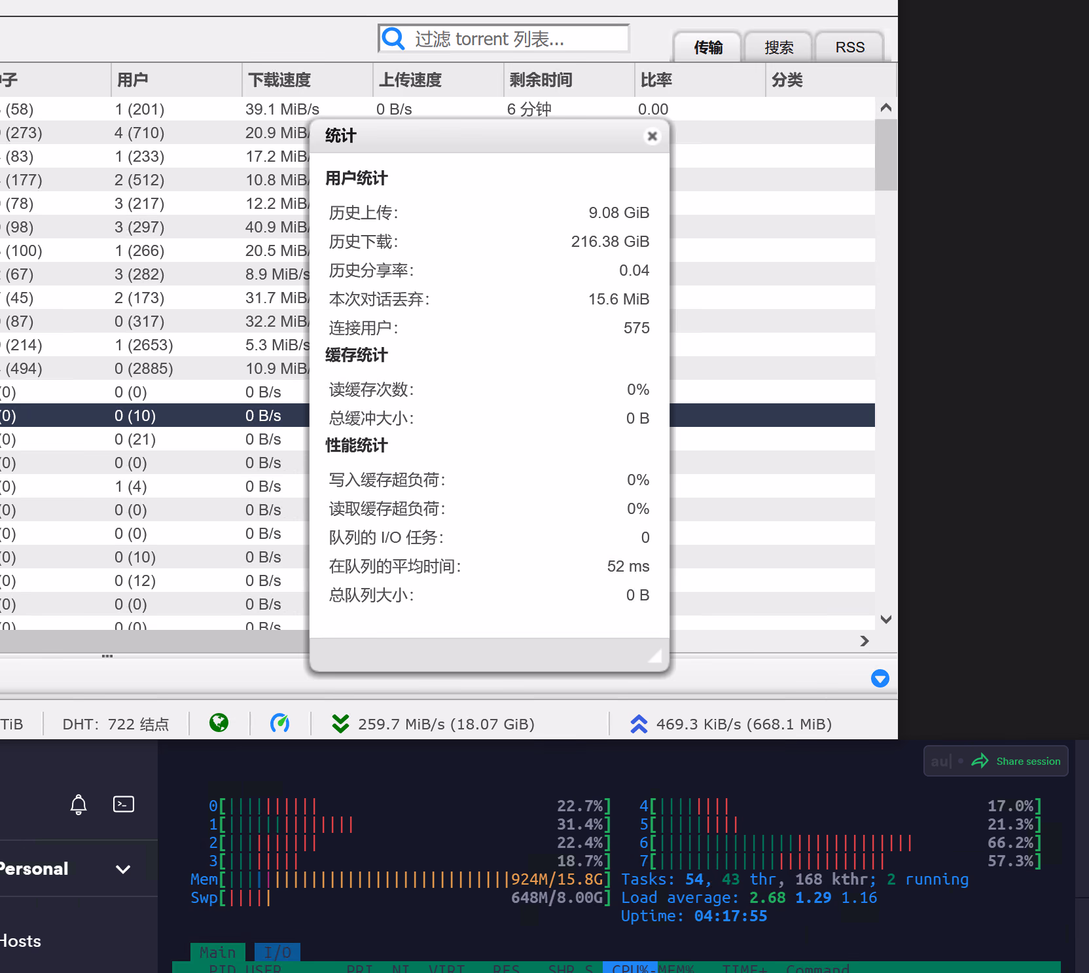Image resolution: width=1089 pixels, height=973 pixels.
Task: Click the green globe connection status icon
Action: click(219, 723)
